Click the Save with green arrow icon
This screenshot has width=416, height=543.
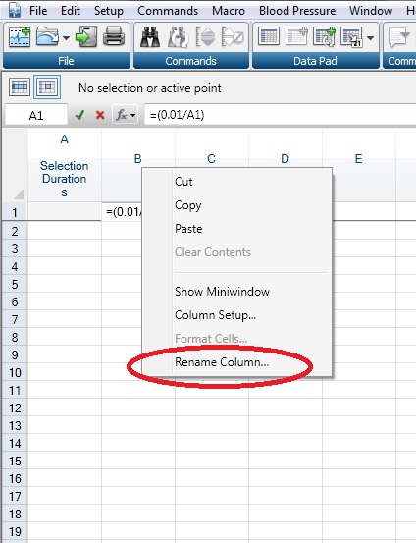85,36
